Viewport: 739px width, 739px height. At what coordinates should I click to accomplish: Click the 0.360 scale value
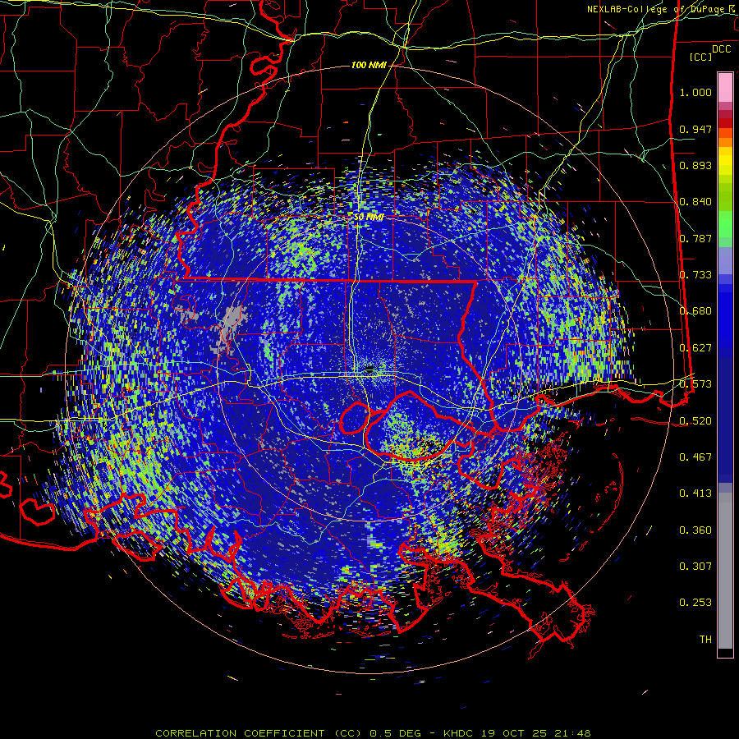[x=695, y=530]
